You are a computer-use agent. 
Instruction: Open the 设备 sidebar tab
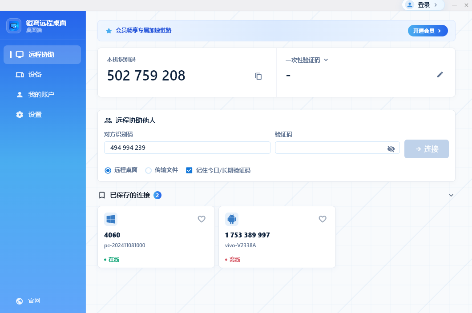point(42,75)
